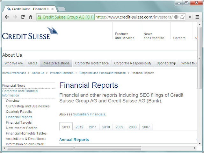Switch to the 2007 reports tab

click(146, 127)
